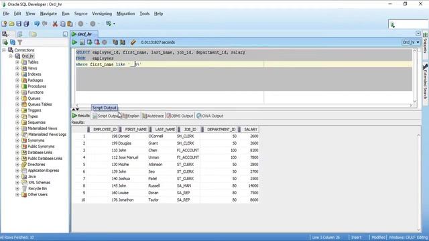Viewport: 429px width, 241px height.
Task: Click the New file toolbar icon
Action: tap(4, 24)
